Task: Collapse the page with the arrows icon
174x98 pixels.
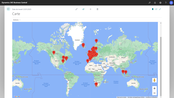Action: (160, 9)
